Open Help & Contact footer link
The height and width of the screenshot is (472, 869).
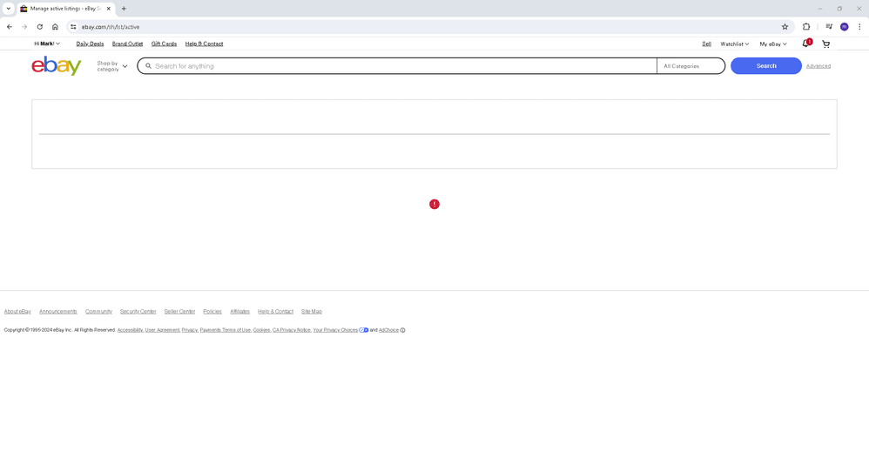pyautogui.click(x=275, y=312)
